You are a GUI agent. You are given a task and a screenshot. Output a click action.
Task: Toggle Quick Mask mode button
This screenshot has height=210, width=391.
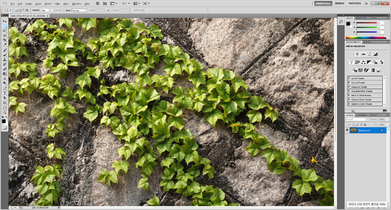tap(4, 128)
